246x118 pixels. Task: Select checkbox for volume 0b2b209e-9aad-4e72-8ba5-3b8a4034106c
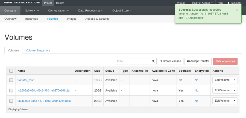tap(11, 101)
